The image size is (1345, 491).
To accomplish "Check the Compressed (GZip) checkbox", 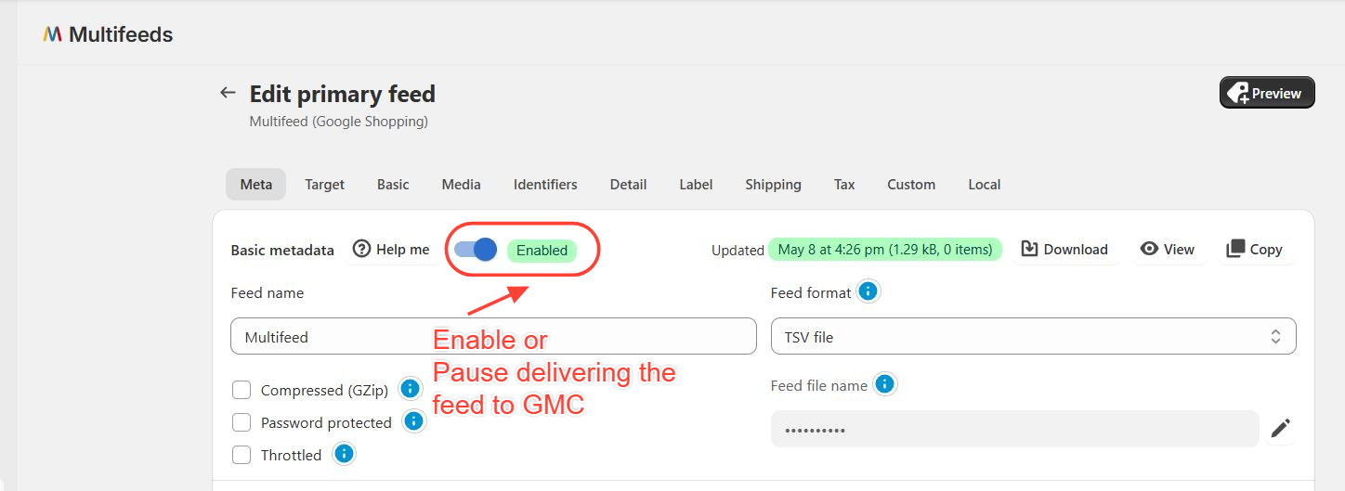I will click(x=242, y=390).
